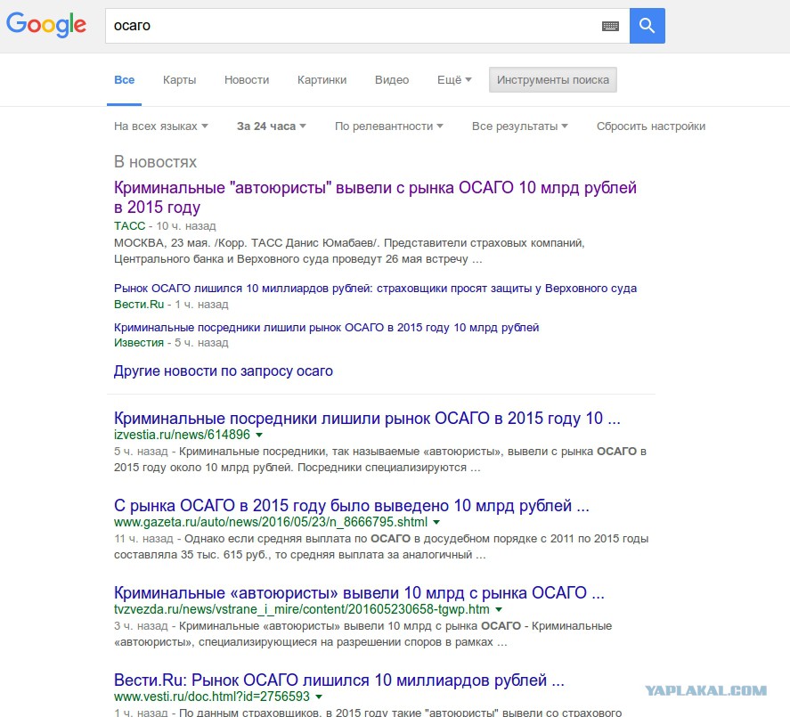The height and width of the screenshot is (717, 790).
Task: Open the Все результаты dropdown
Action: click(x=519, y=126)
